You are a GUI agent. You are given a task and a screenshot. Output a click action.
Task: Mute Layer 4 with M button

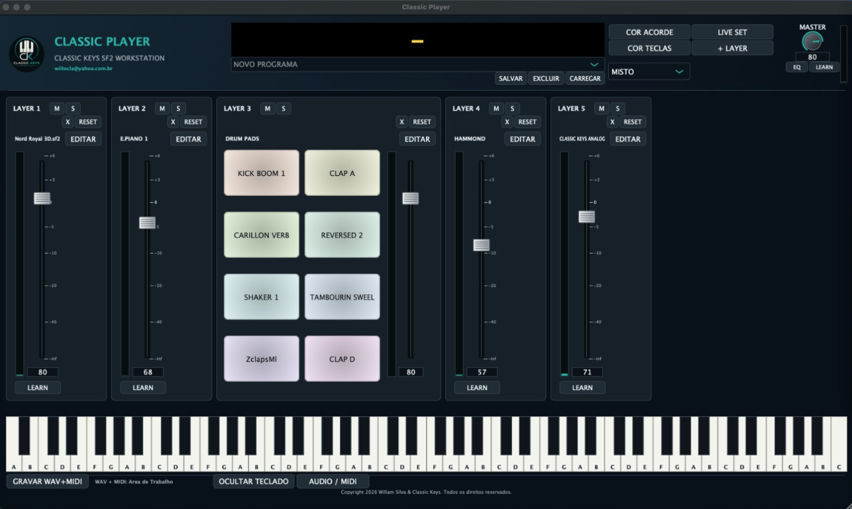496,109
